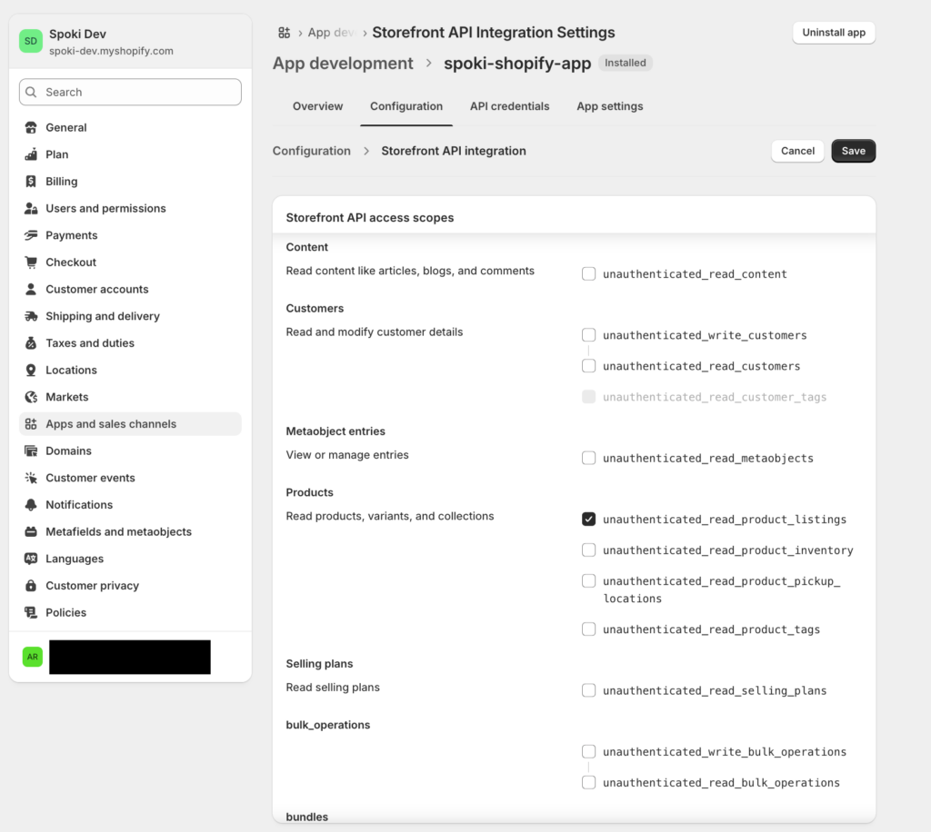Click the General settings store icon
The width and height of the screenshot is (931, 832).
click(31, 128)
